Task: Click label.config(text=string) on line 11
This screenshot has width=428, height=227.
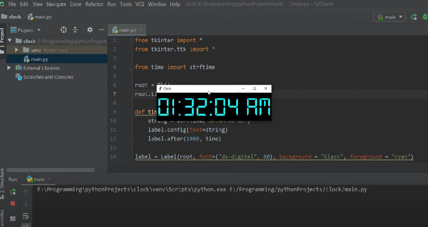Action: pos(188,130)
